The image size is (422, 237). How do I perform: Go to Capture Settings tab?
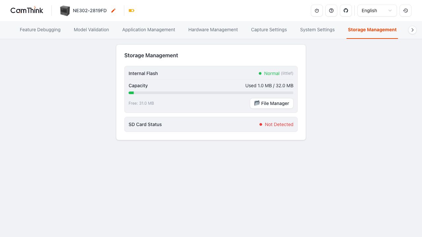pos(269,30)
